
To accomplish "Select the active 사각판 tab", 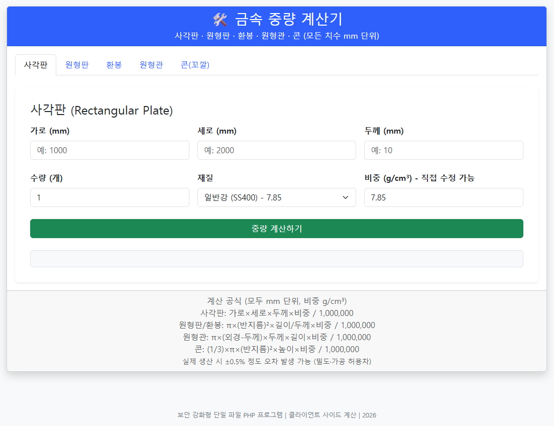I will (36, 65).
